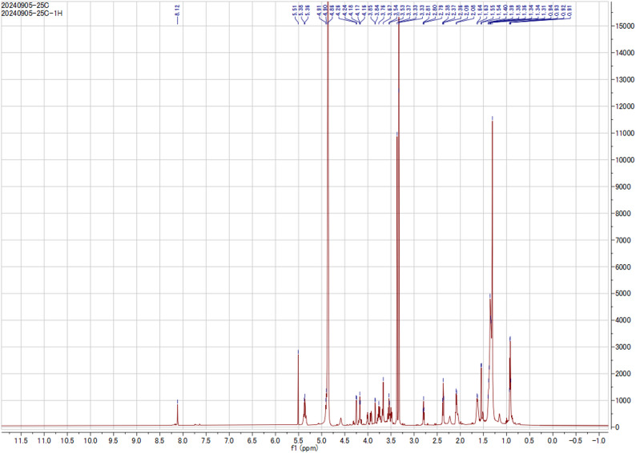The height and width of the screenshot is (453, 636).
Task: Click the 6.0 ppm axis tick label
Action: click(276, 440)
